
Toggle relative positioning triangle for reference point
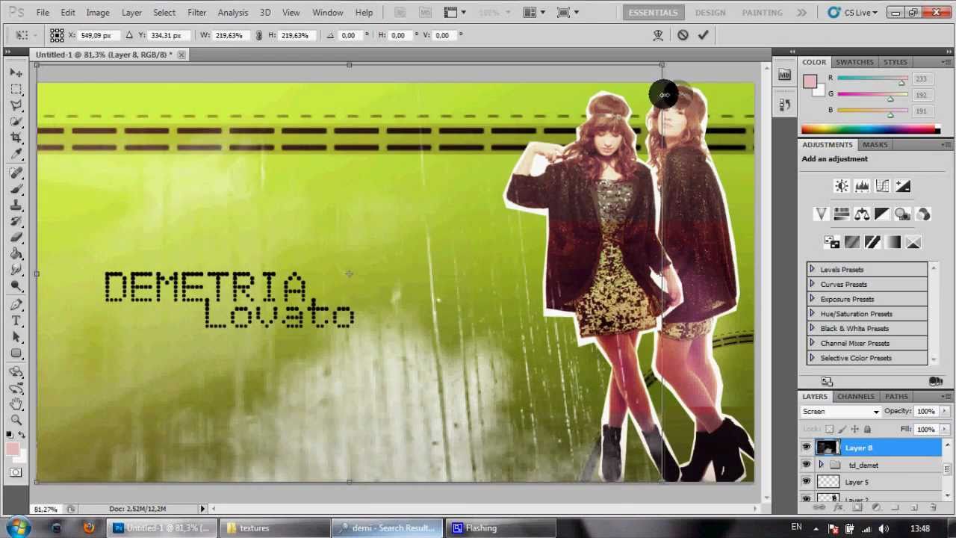click(x=128, y=35)
